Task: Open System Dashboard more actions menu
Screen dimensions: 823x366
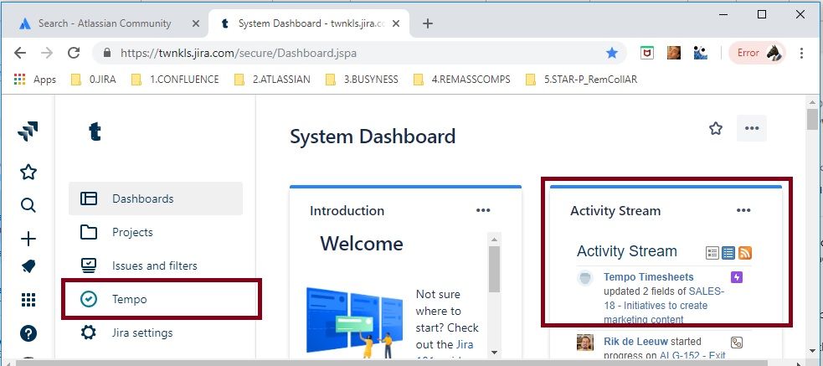Action: tap(752, 128)
